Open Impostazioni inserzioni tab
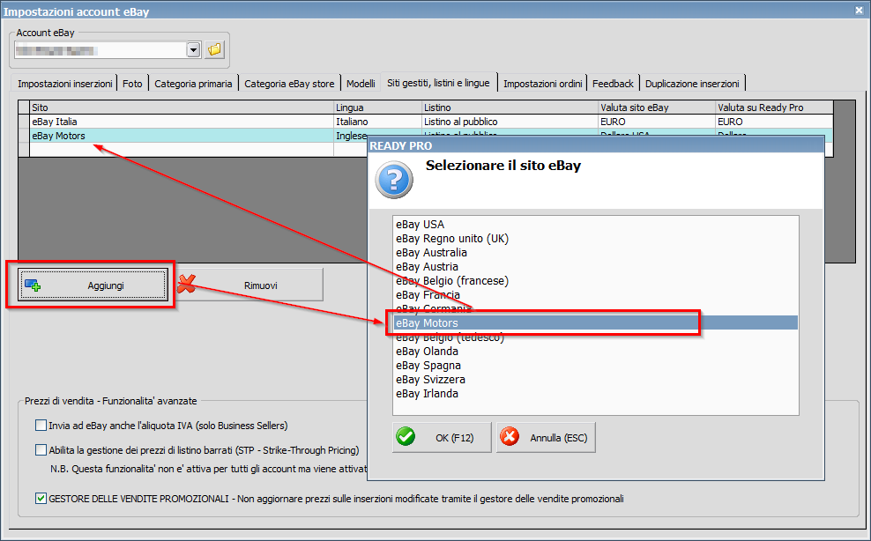 click(x=64, y=84)
